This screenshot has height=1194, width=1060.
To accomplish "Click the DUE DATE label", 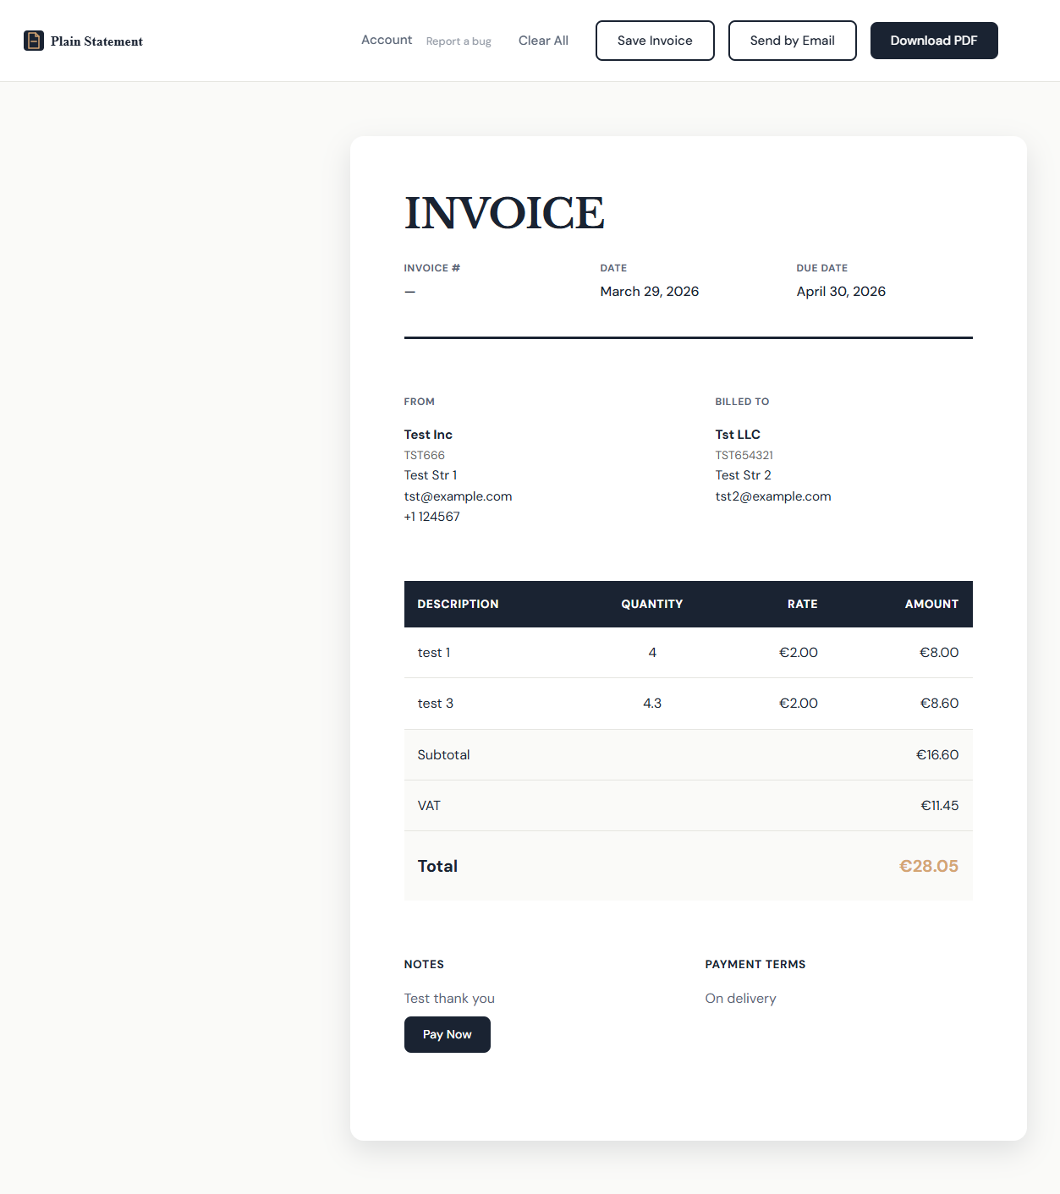I will [821, 268].
